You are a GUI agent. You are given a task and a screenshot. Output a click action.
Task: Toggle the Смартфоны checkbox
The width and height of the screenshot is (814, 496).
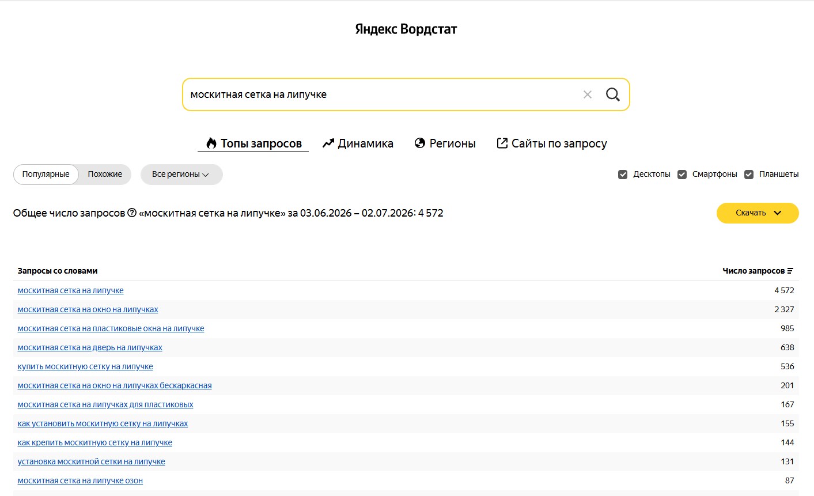[x=682, y=175]
